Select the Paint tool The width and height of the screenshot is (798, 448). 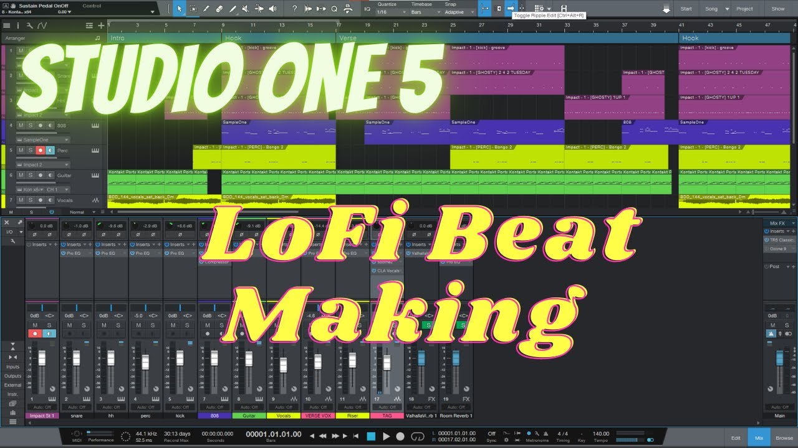(233, 9)
